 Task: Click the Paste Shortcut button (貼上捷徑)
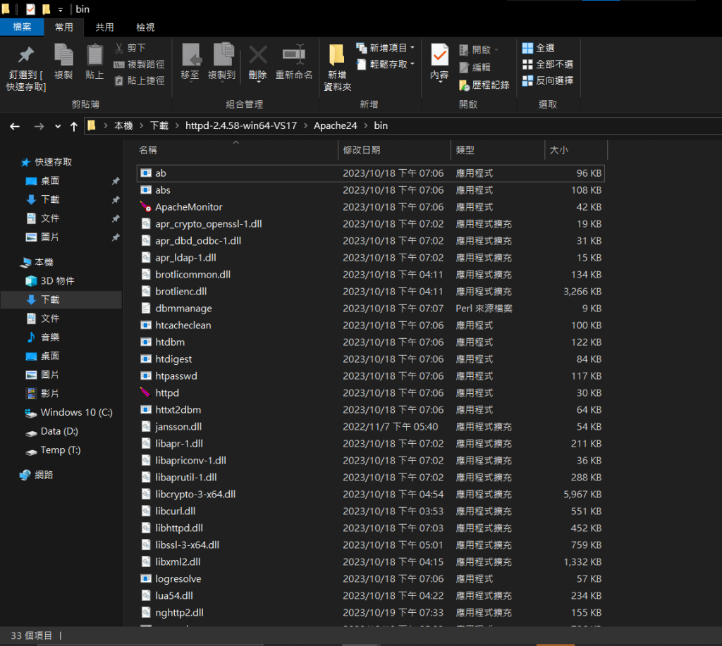[x=139, y=80]
